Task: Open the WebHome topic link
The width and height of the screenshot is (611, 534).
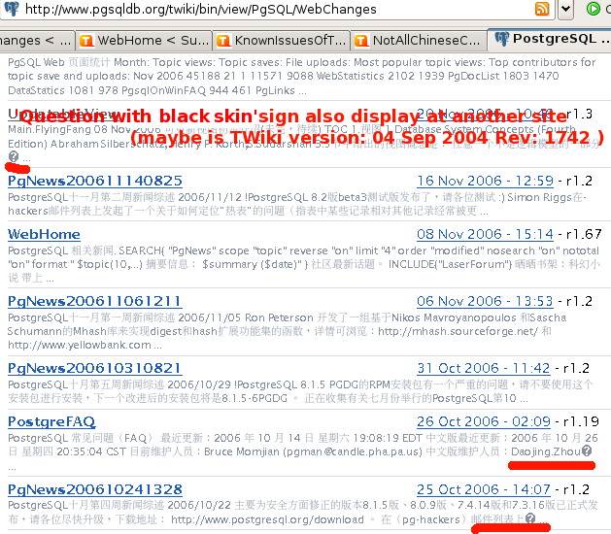Action: [x=44, y=234]
